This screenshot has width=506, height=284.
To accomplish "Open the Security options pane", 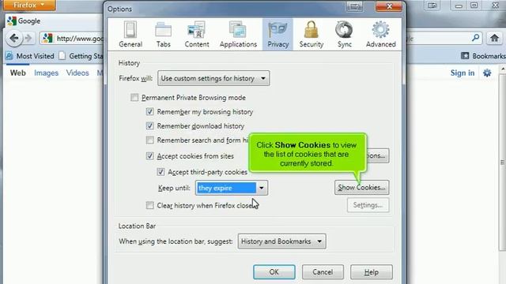I will (311, 35).
